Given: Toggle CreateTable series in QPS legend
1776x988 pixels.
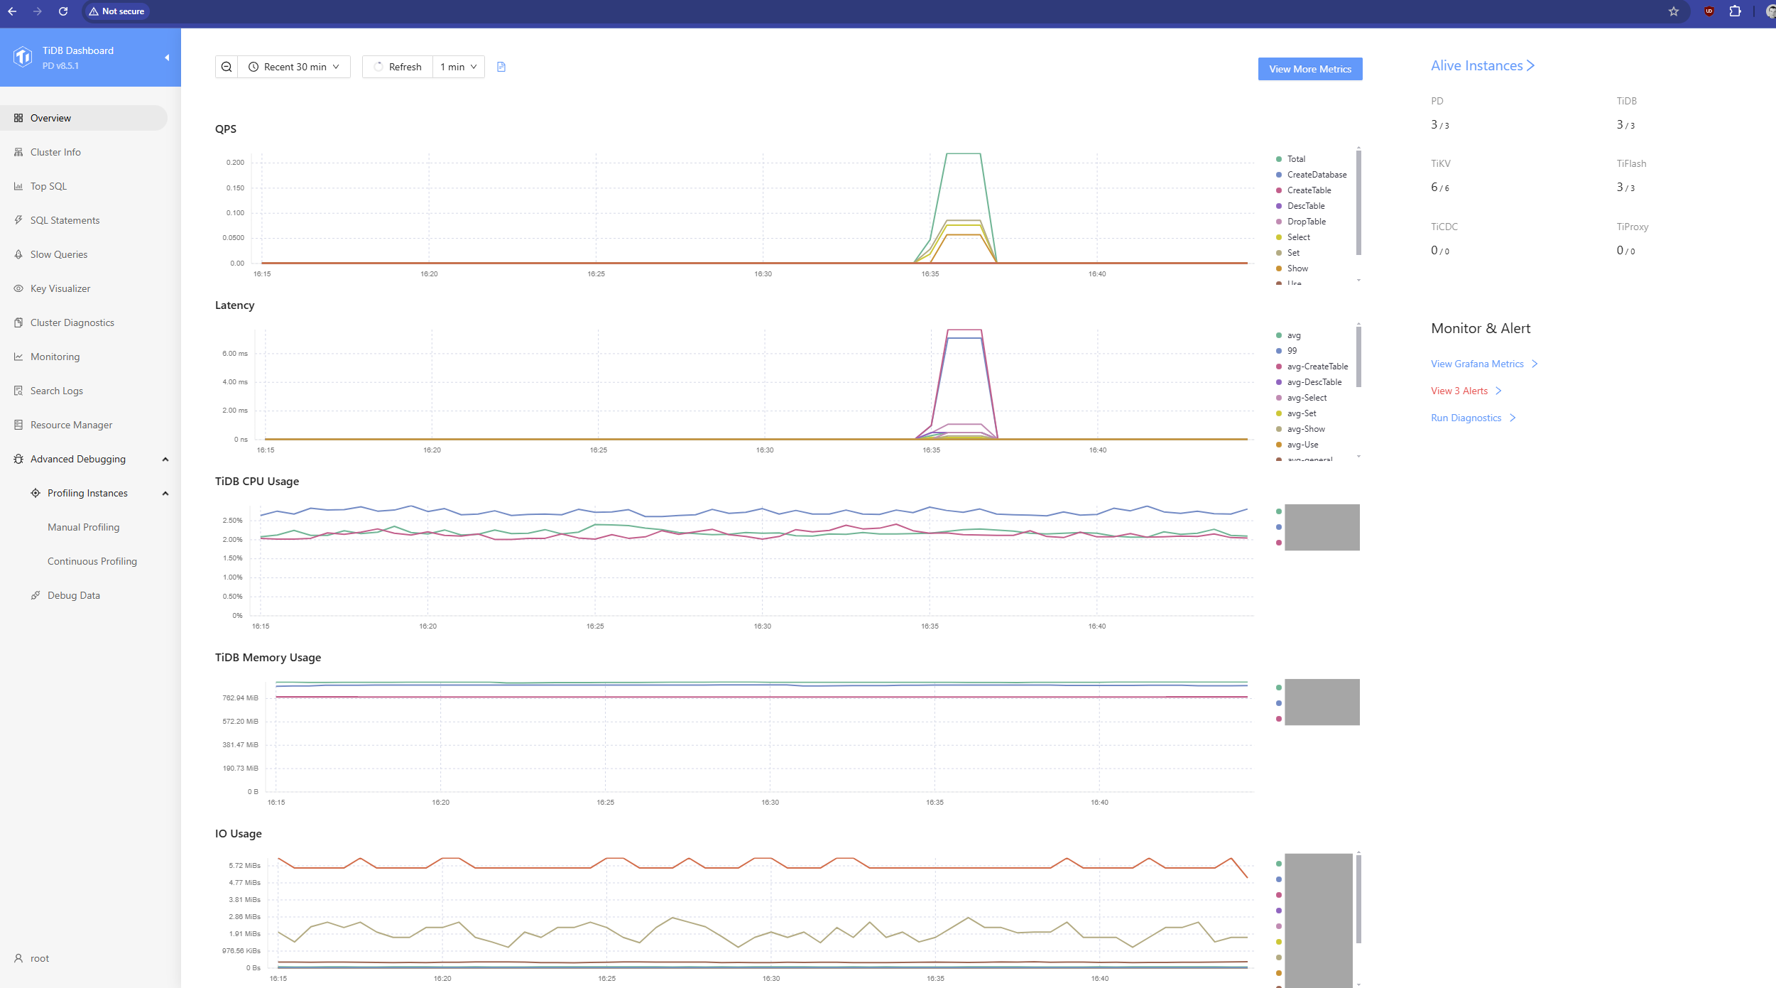Looking at the screenshot, I should coord(1304,190).
